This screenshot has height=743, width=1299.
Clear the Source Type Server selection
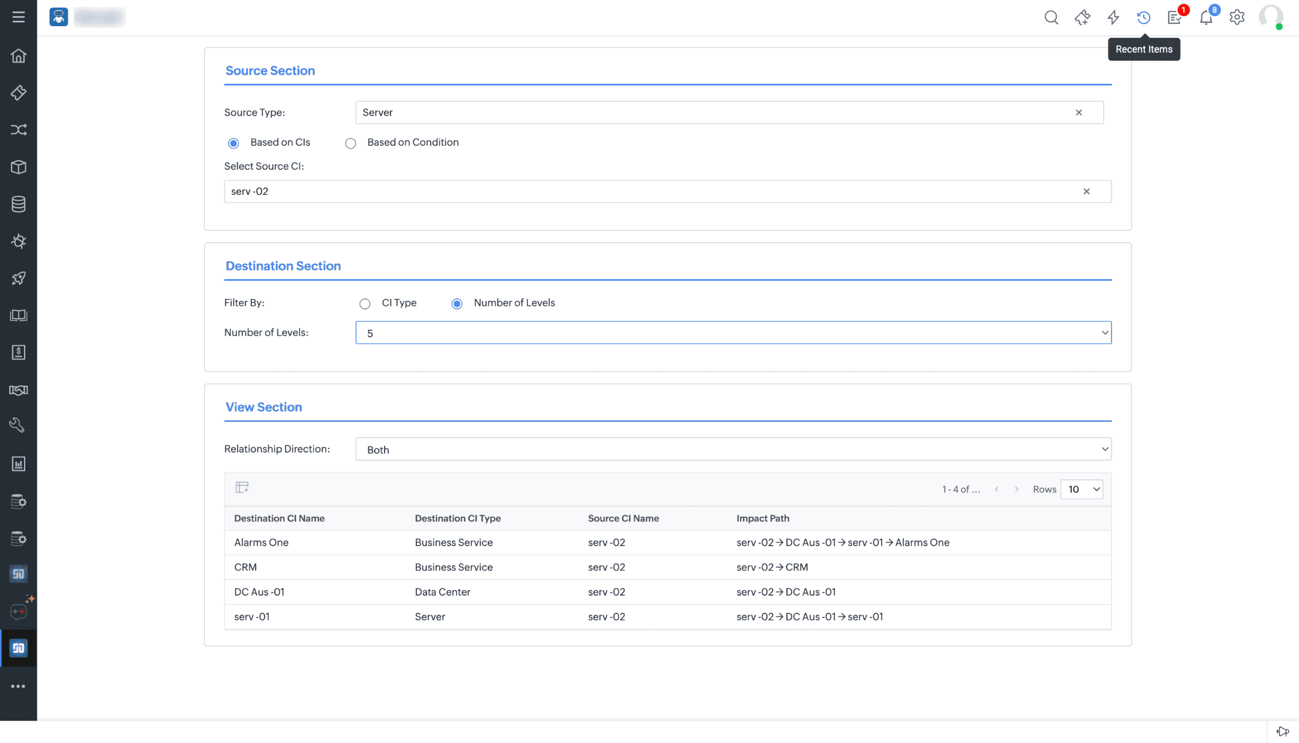point(1079,113)
